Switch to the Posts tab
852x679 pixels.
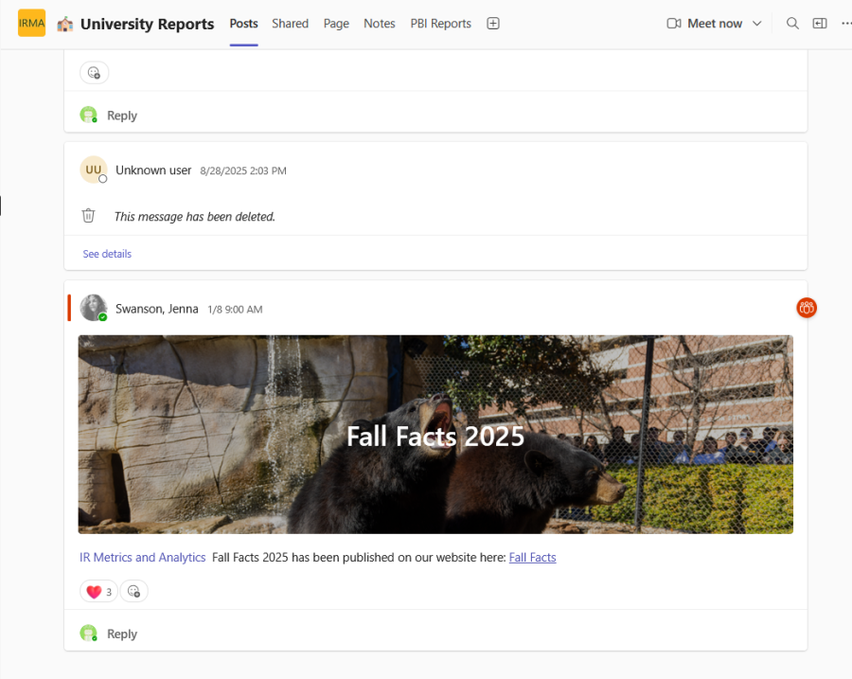tap(243, 24)
